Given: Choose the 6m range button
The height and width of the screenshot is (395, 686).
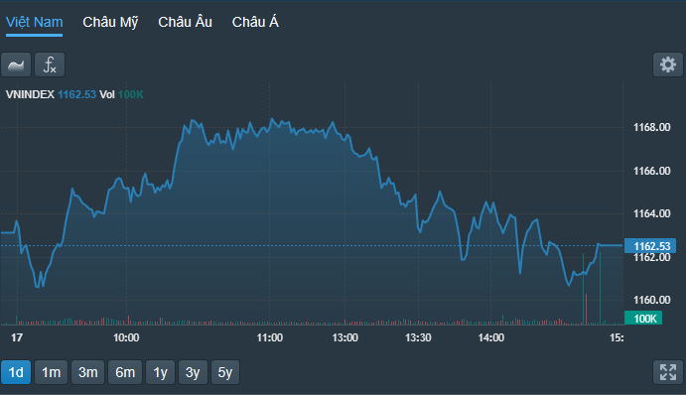Looking at the screenshot, I should 125,372.
